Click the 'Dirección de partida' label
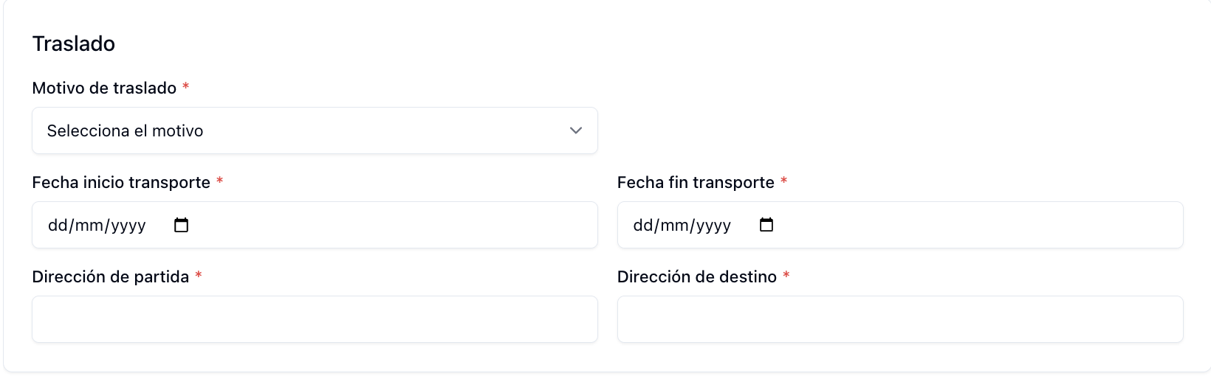 point(111,276)
